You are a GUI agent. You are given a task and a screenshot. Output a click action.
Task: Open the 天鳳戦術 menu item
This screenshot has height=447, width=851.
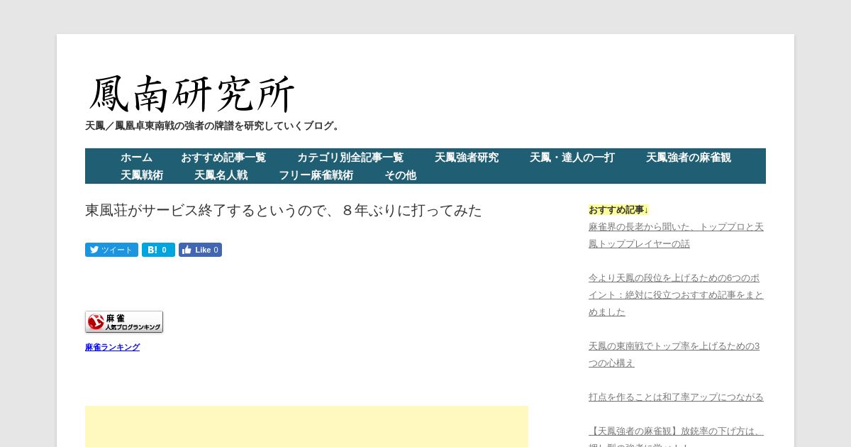point(142,175)
